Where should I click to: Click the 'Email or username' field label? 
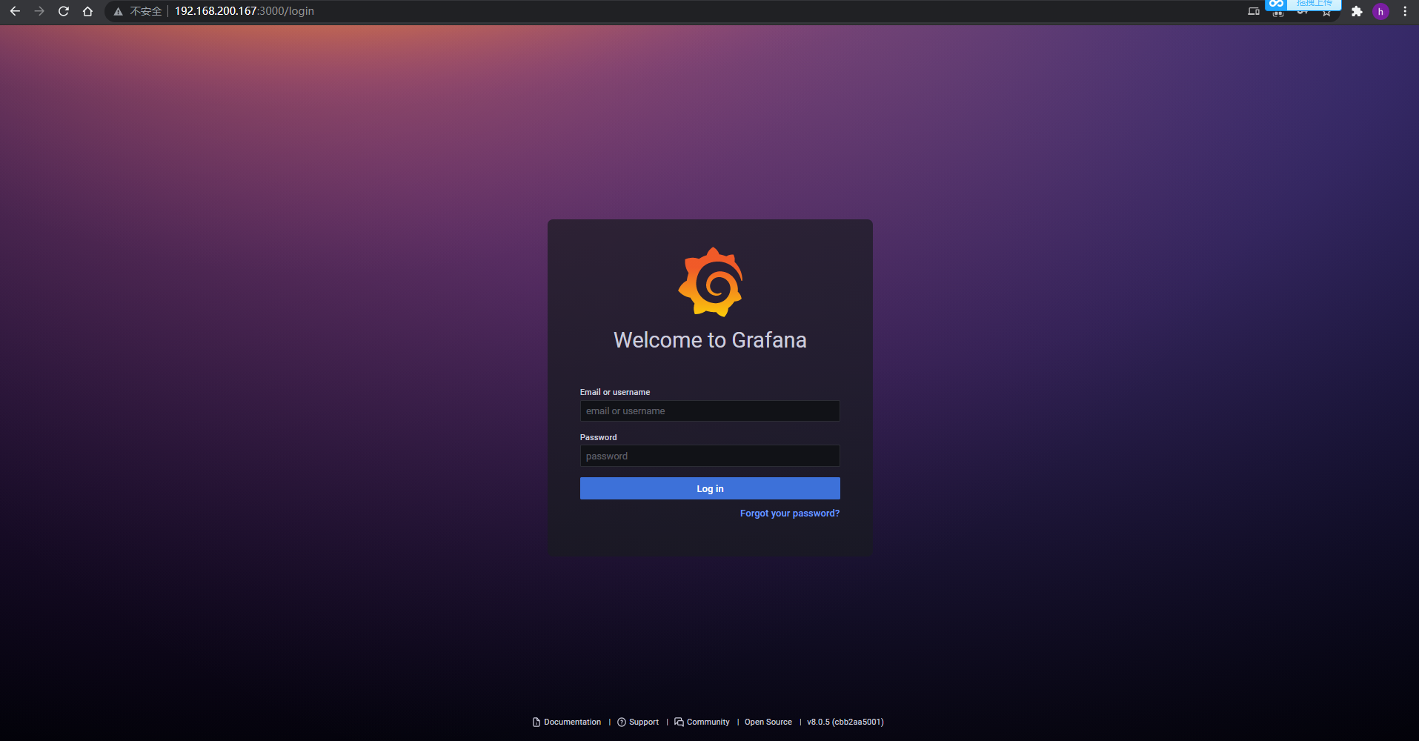tap(615, 392)
